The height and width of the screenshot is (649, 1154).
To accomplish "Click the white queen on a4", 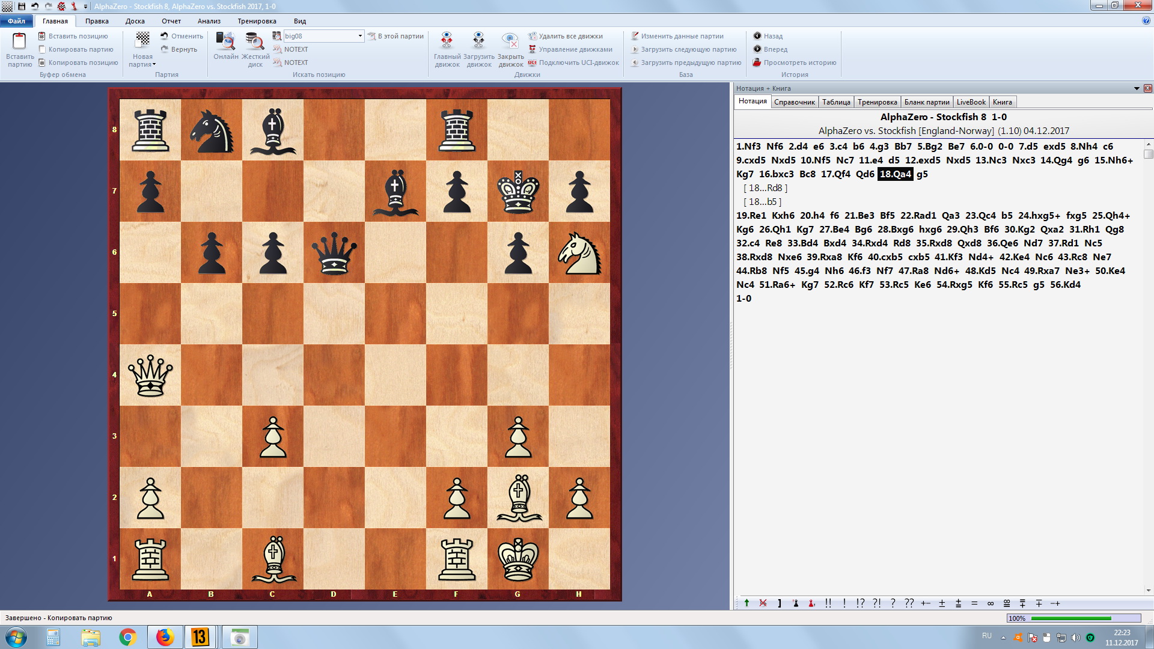I will [x=150, y=375].
